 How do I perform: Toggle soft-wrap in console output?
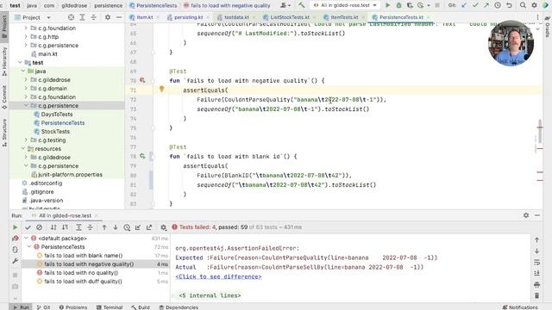[x=536, y=262]
